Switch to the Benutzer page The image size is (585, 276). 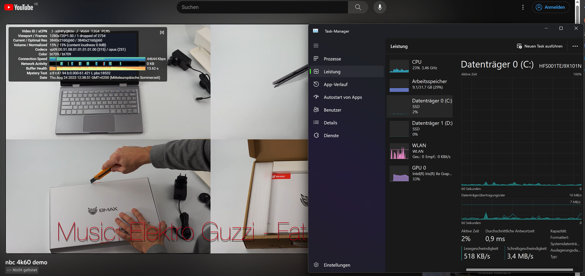coord(347,110)
